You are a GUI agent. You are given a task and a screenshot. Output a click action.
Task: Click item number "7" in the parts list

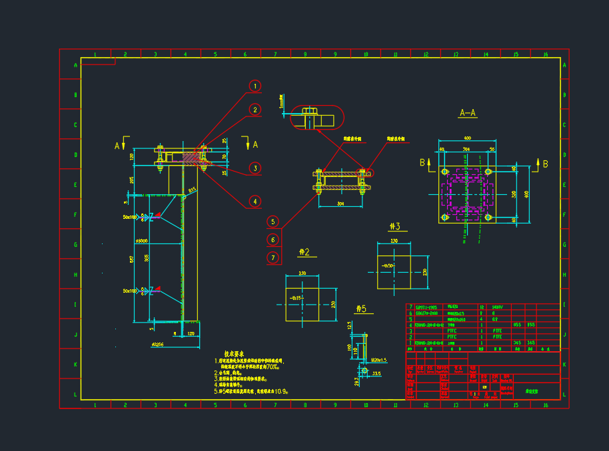coord(410,307)
